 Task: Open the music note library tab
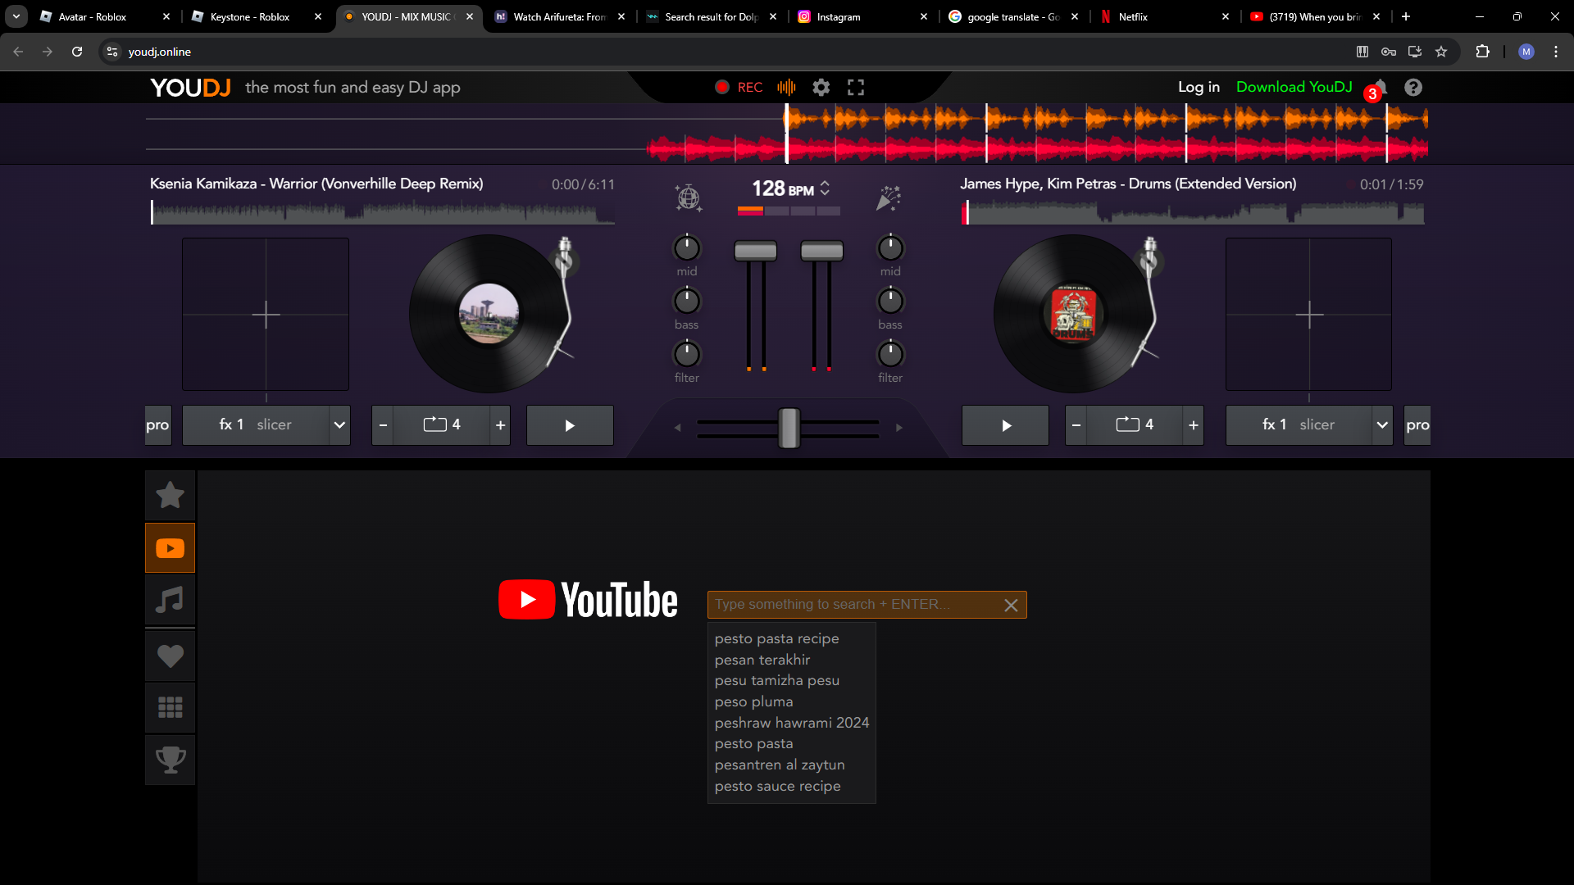[171, 601]
